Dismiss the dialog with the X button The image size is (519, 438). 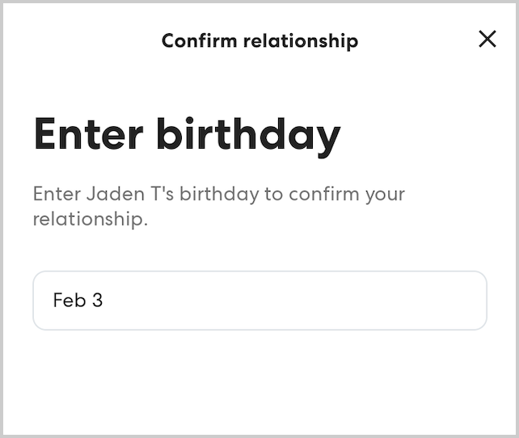coord(487,39)
